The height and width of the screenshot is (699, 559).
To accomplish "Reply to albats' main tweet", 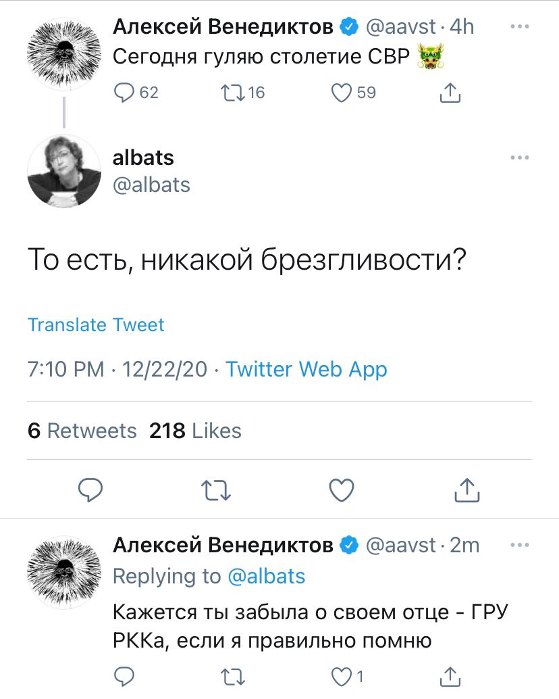I will pos(90,490).
